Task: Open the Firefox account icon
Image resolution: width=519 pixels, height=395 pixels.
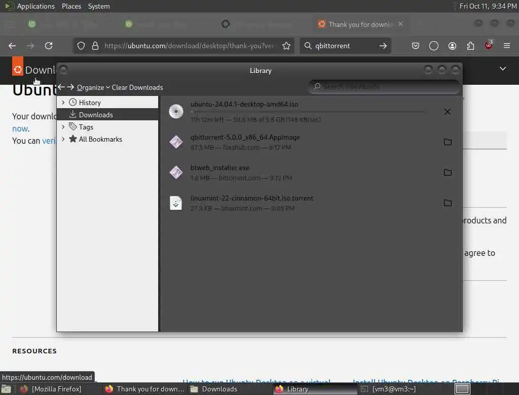Action: 452,46
